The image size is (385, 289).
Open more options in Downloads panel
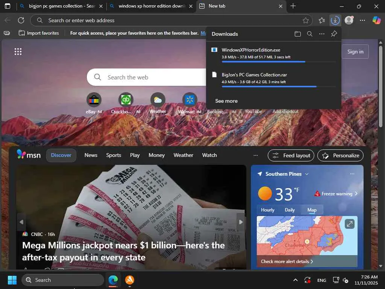pos(322,34)
